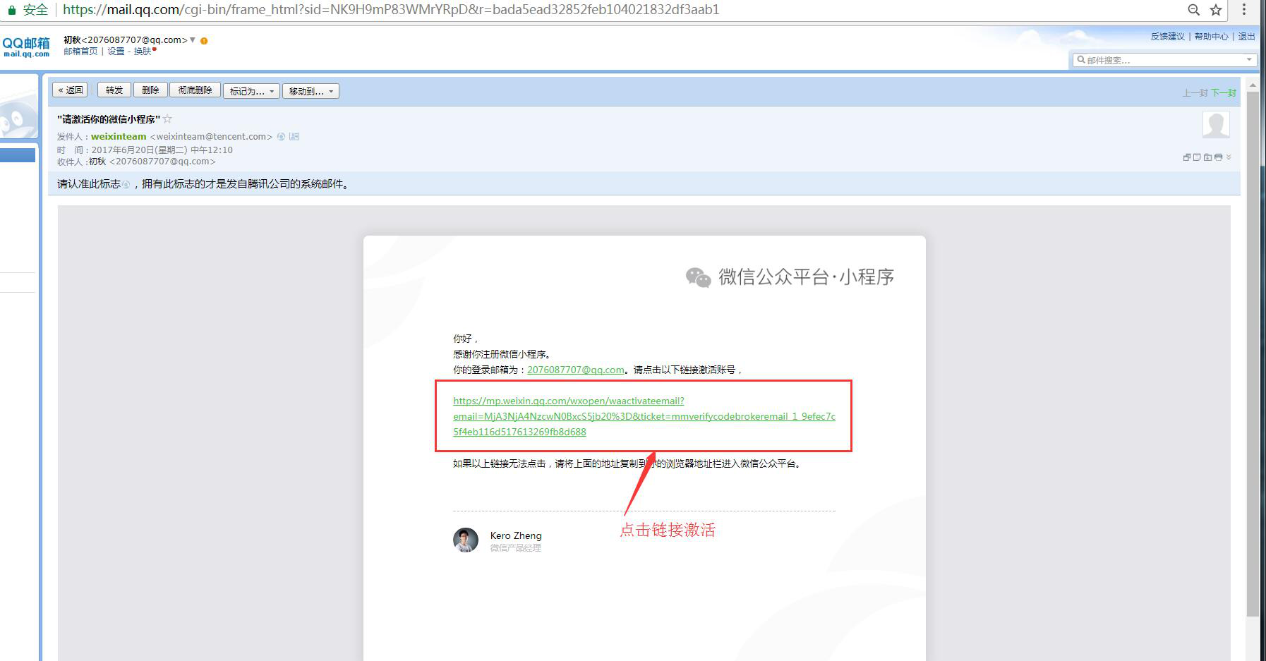This screenshot has width=1266, height=661.
Task: Open the mail search options dropdown arrow
Action: (1249, 59)
